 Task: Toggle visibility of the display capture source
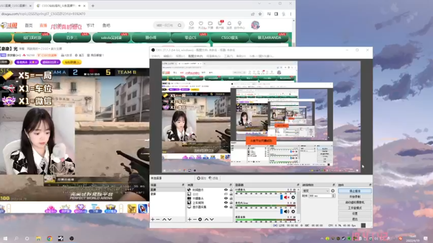pyautogui.click(x=226, y=207)
